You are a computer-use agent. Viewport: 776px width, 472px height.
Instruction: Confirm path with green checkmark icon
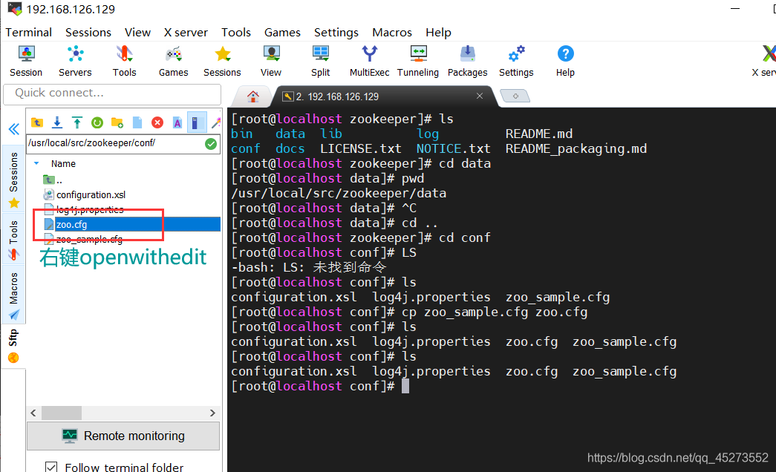tap(211, 144)
